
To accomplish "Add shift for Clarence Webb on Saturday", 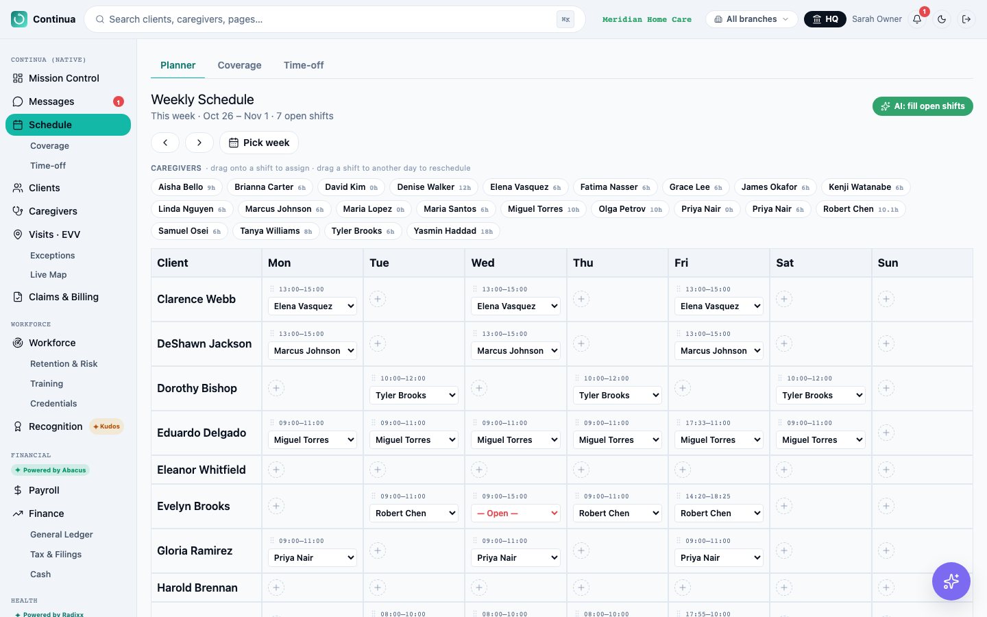I will coord(784,299).
